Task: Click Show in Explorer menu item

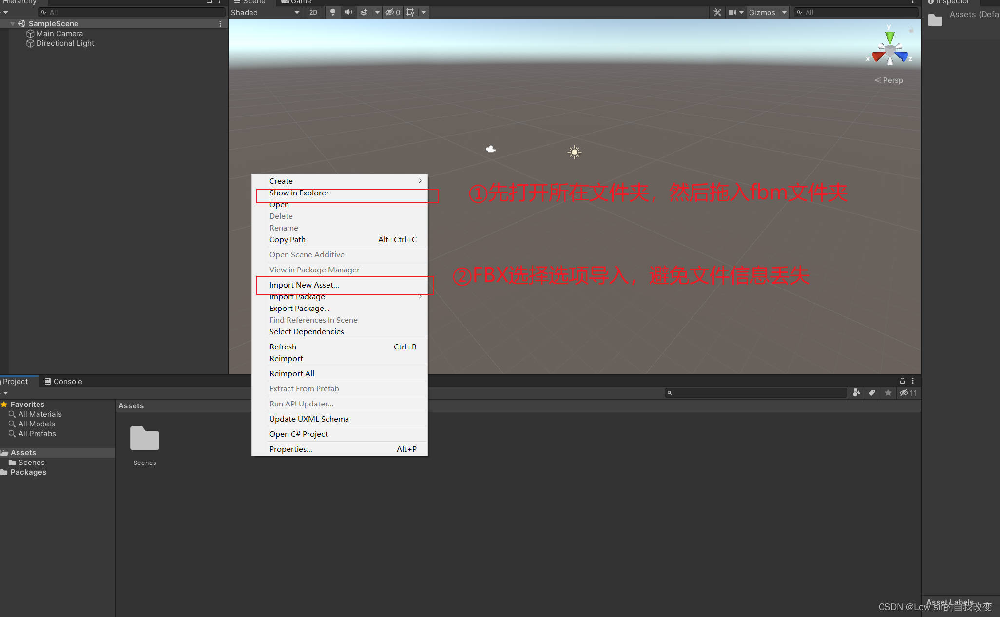Action: click(x=299, y=193)
